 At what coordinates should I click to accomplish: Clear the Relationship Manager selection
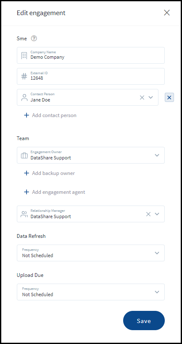148,214
